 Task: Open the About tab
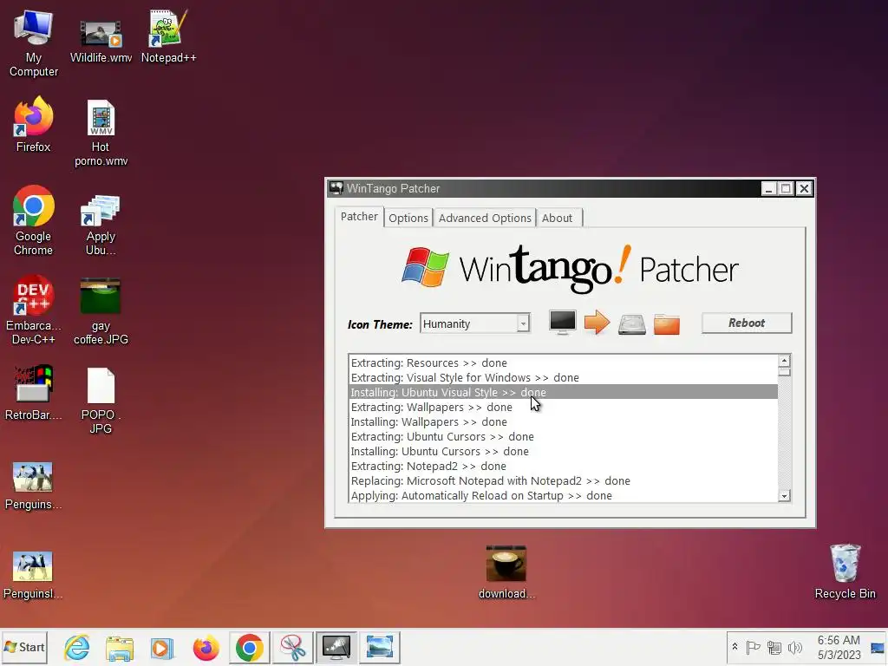click(x=558, y=218)
